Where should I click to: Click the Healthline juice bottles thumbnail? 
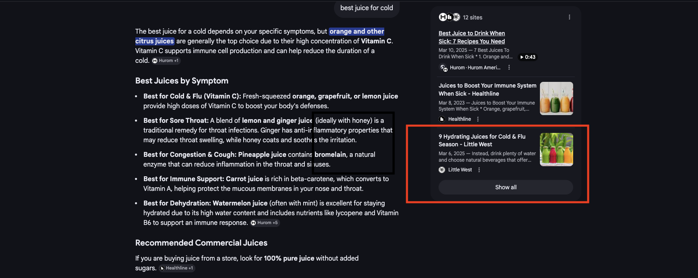[x=556, y=98]
